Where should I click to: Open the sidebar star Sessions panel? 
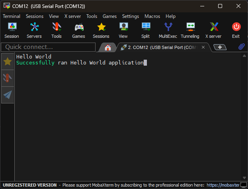8,61
